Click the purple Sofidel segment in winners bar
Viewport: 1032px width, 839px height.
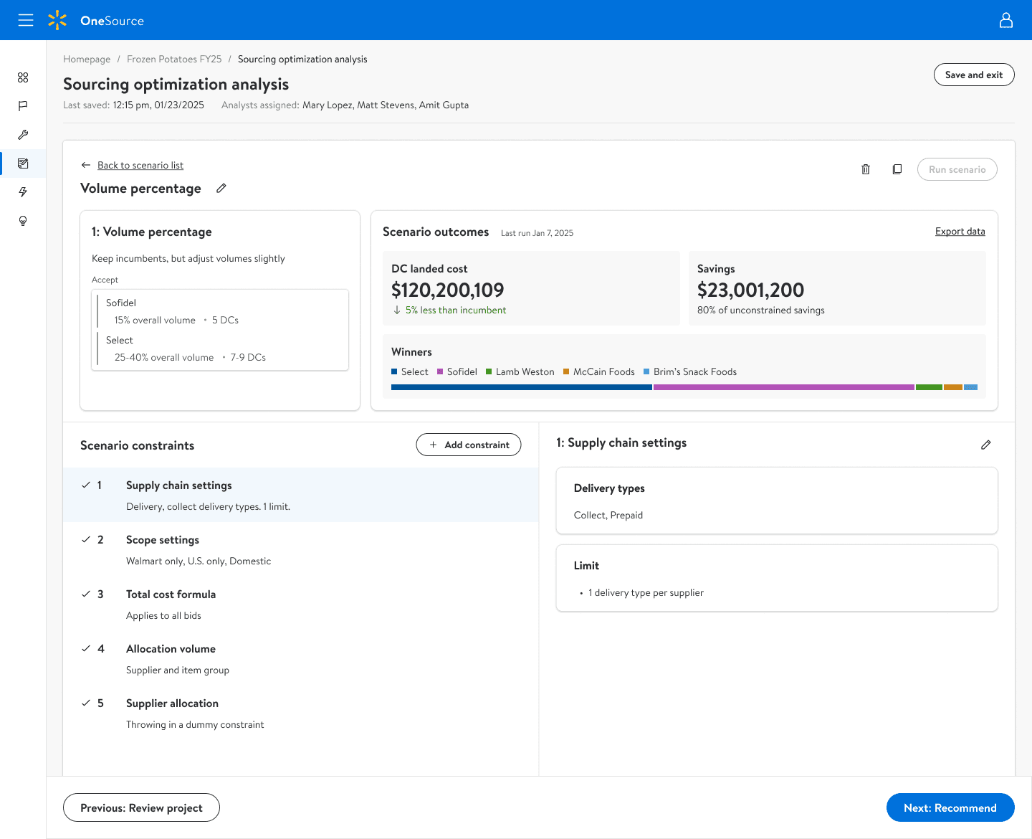(x=783, y=387)
